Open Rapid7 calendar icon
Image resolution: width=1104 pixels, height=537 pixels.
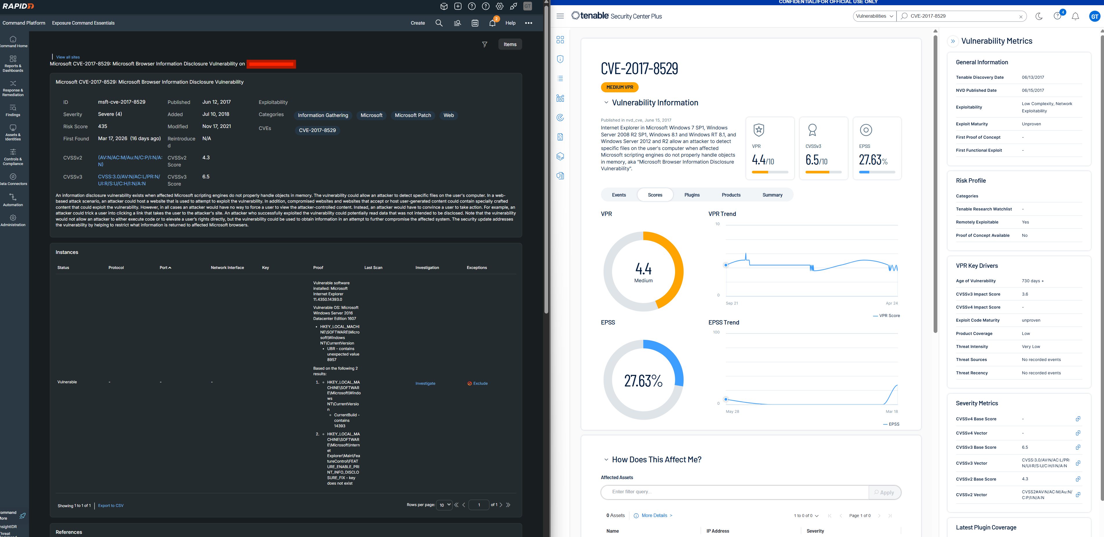(475, 23)
